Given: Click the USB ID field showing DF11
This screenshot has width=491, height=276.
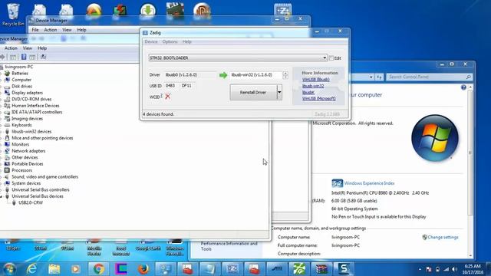Looking at the screenshot, I should (187, 85).
